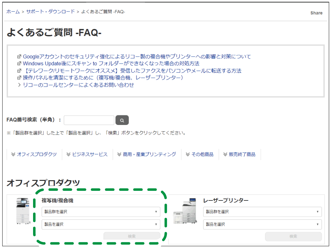Click 検索 button under レーザープリンター
The height and width of the screenshot is (248, 330).
293,236
